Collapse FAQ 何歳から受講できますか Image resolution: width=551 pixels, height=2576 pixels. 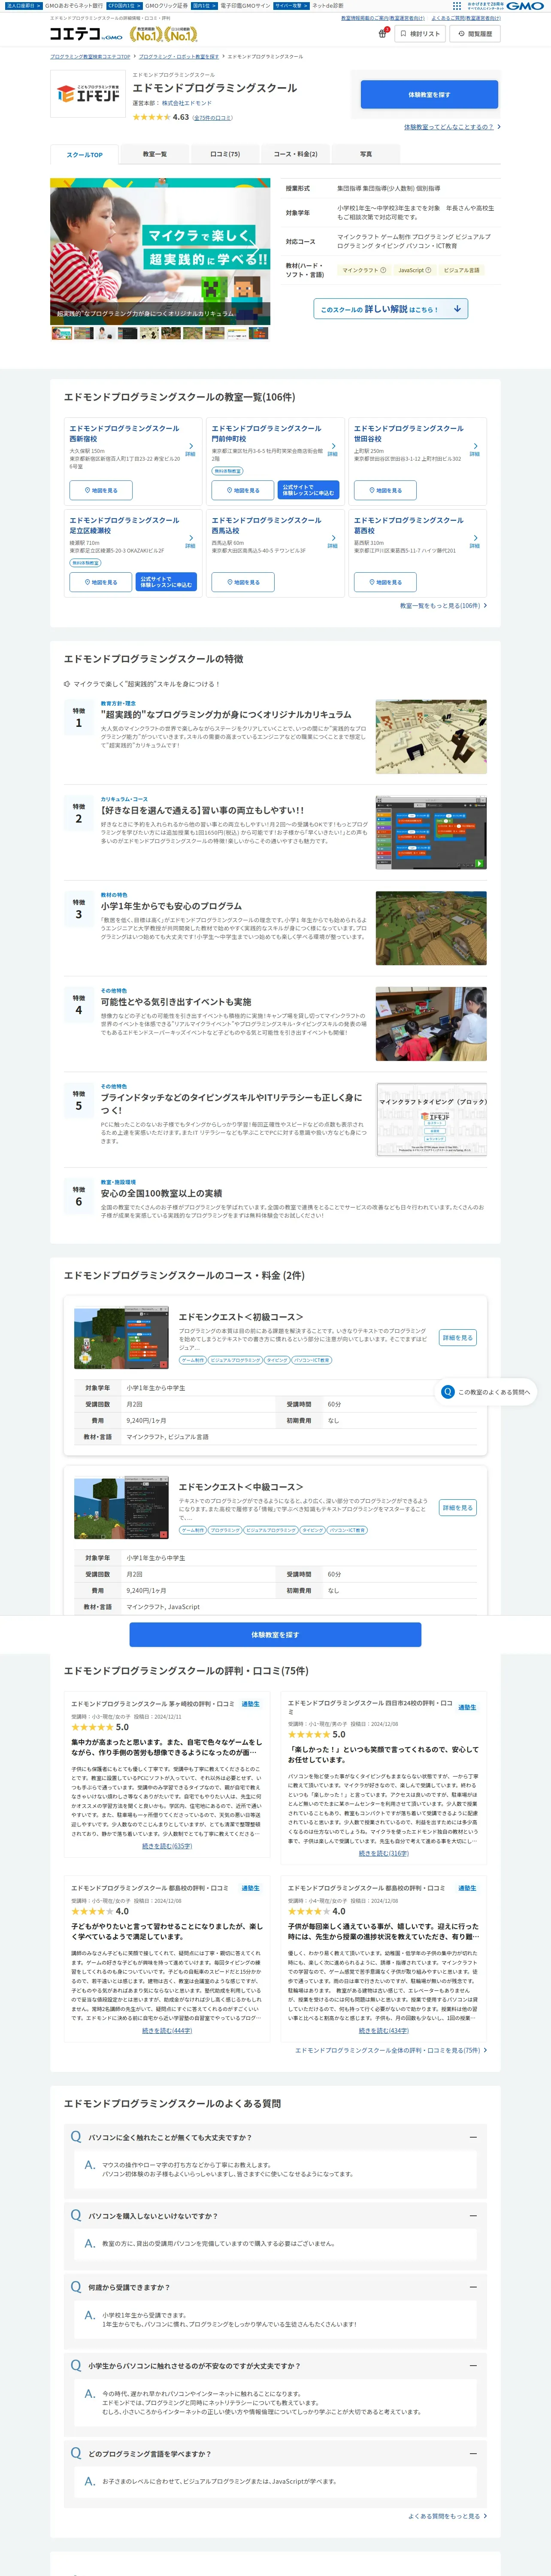[x=473, y=2287]
